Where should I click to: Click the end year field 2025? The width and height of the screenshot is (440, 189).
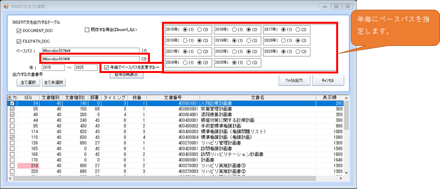pos(86,67)
